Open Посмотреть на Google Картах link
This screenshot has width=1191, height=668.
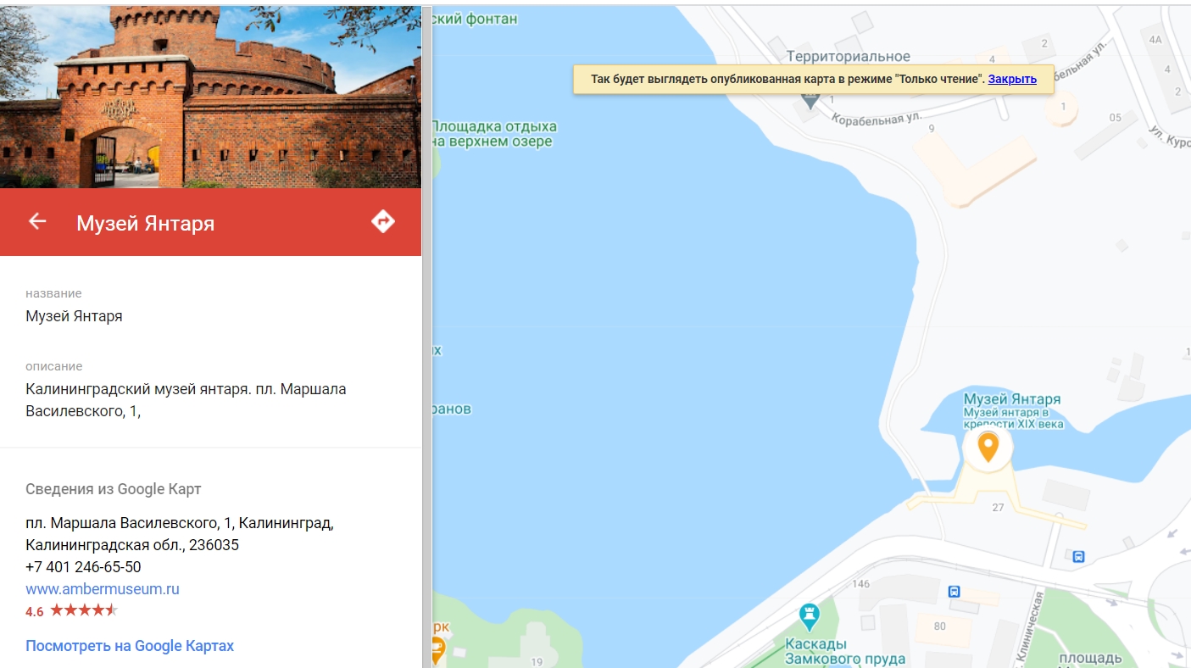129,645
